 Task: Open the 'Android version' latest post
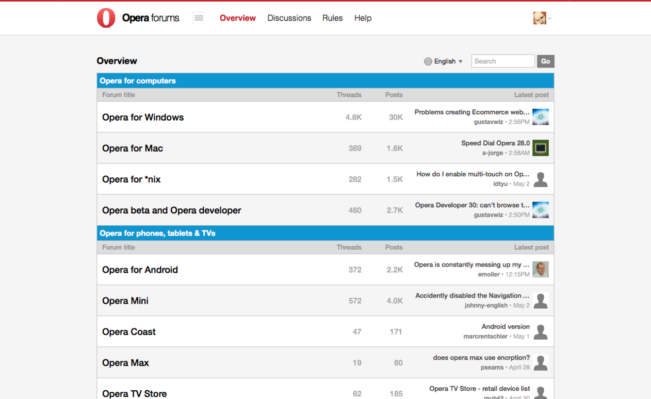pos(506,327)
